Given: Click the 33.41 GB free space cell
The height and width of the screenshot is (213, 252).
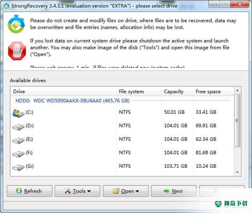Looking at the screenshot, I should tap(206, 112).
